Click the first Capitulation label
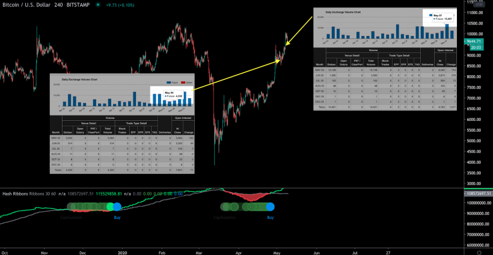Screen dimensions: 493x255 pyautogui.click(x=71, y=217)
